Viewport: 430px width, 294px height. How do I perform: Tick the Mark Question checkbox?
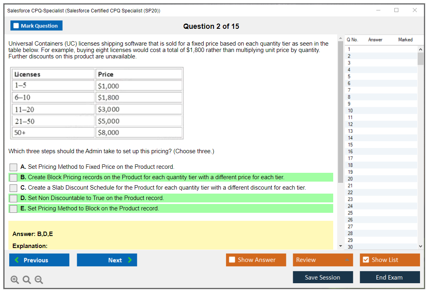click(16, 26)
